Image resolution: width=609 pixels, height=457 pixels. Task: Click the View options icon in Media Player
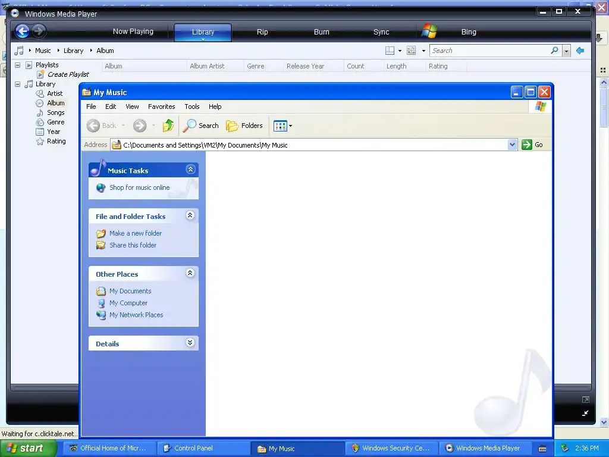pyautogui.click(x=412, y=51)
